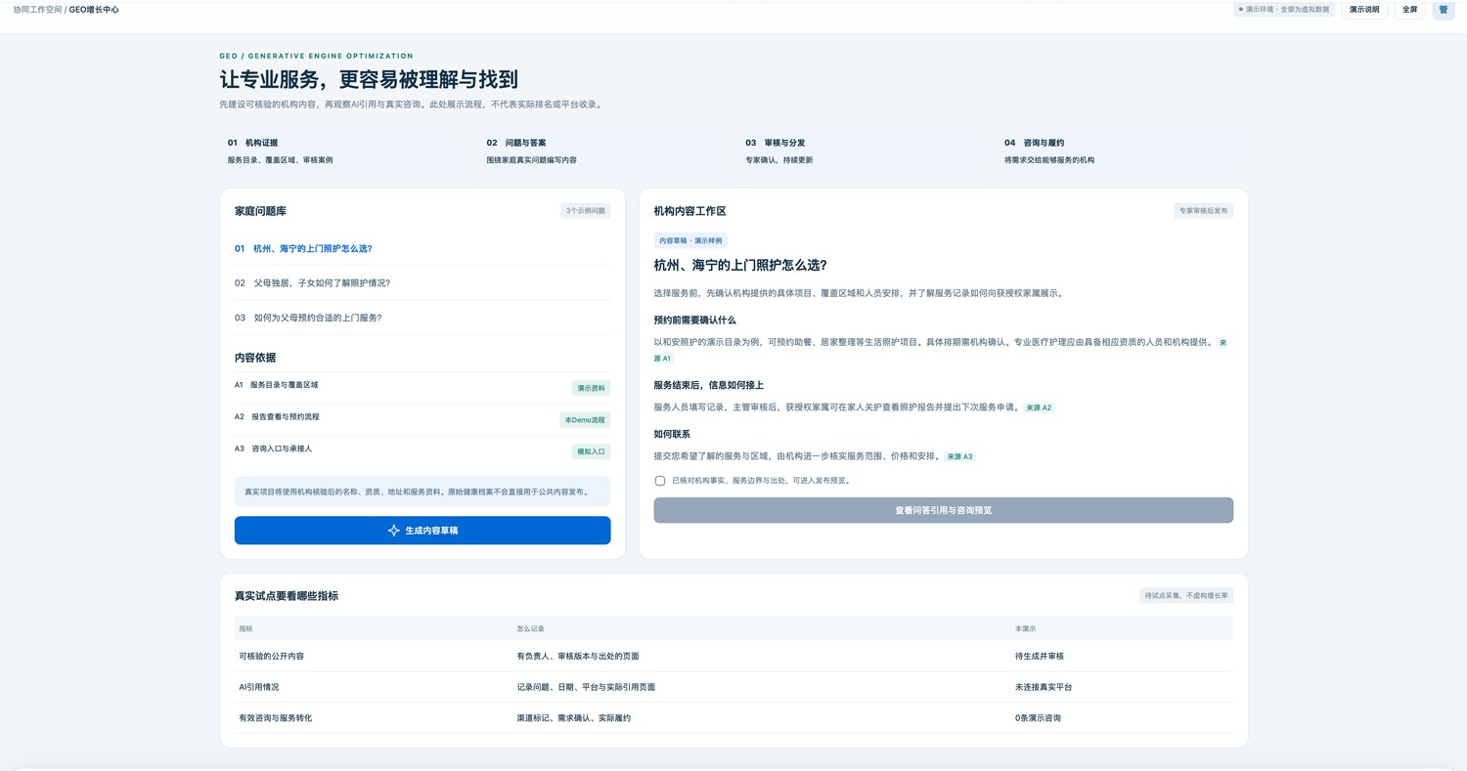Click the 全屏 button
This screenshot has height=771, width=1467.
[1409, 9]
